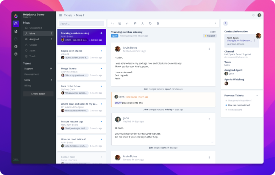The width and height of the screenshot is (275, 175).
Task: Click the HelpSpace flame logo
Action: pos(16,16)
